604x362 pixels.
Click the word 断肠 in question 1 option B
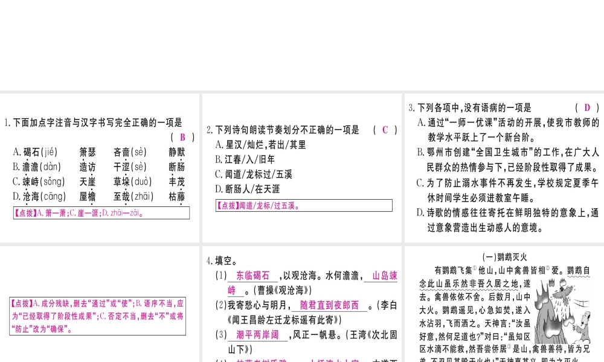pos(177,167)
